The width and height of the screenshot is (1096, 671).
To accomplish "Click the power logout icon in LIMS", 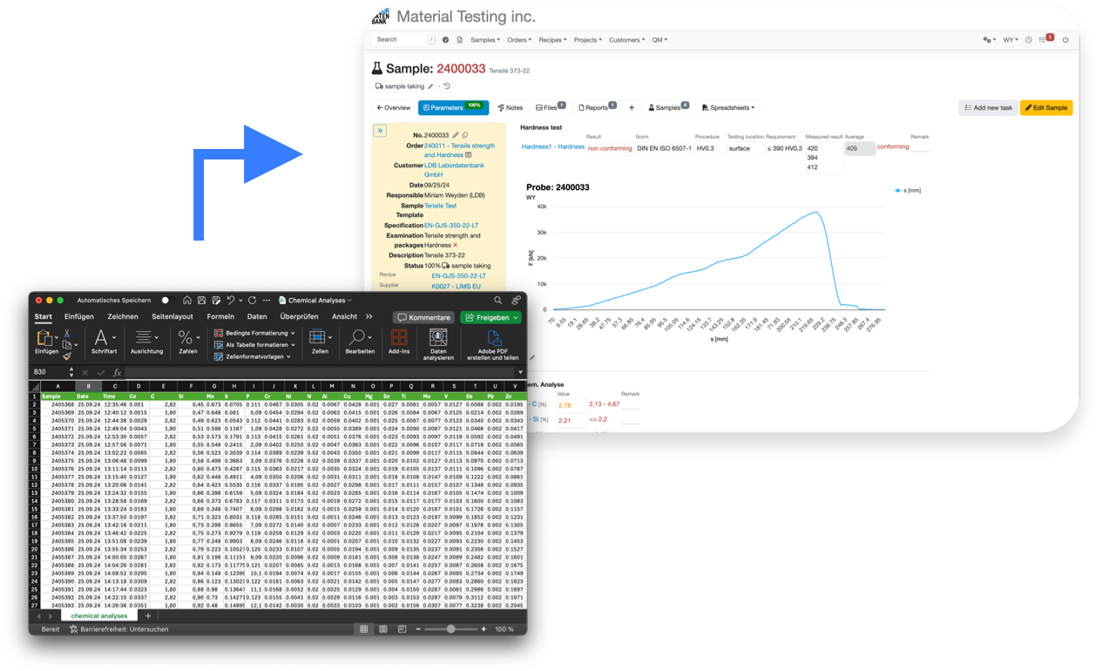I will [1065, 39].
